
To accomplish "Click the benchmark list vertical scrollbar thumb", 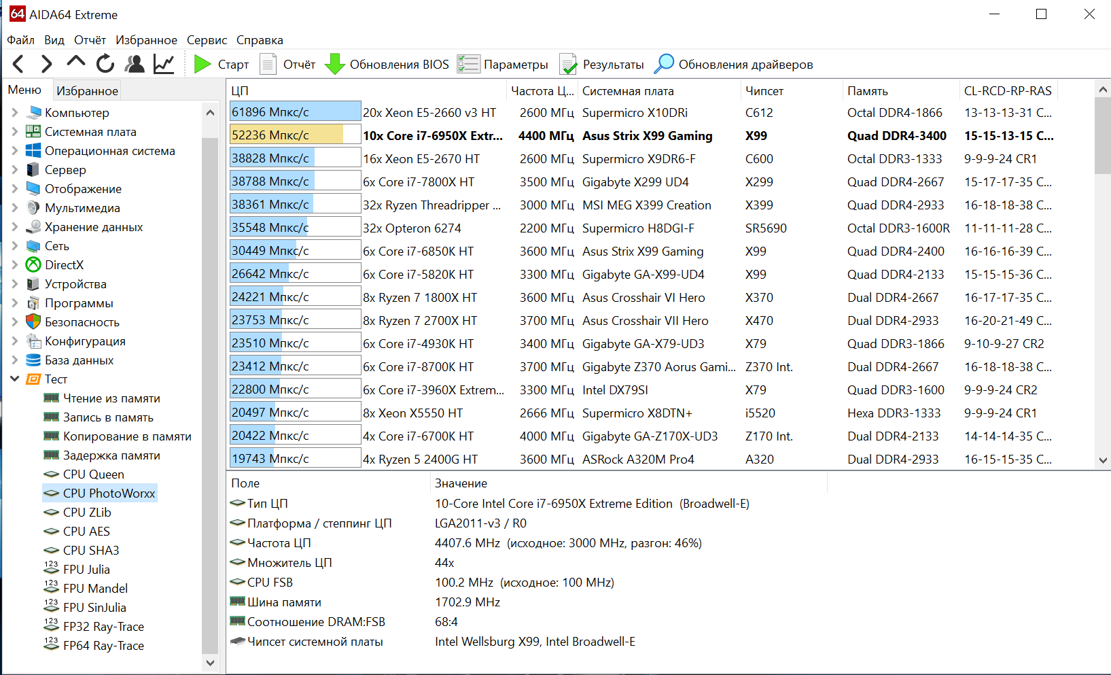I will pos(1103,136).
